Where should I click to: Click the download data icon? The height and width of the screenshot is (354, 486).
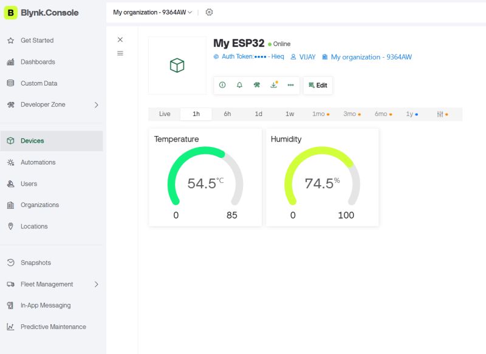pos(274,85)
